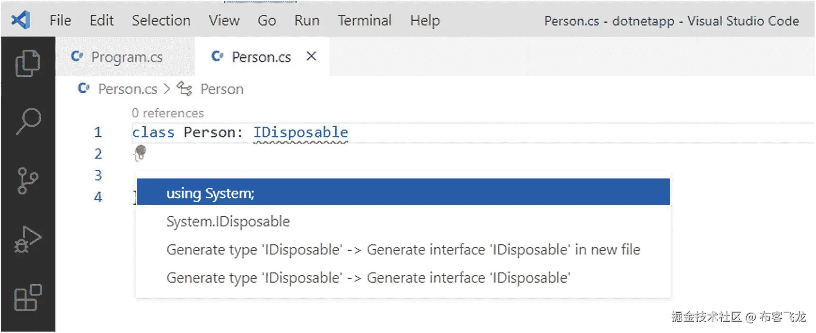Open the Terminal menu
This screenshot has width=816, height=333.
pyautogui.click(x=364, y=20)
